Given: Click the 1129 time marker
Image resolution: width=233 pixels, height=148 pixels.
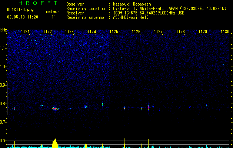Looking at the screenshot, I should click(x=203, y=32).
